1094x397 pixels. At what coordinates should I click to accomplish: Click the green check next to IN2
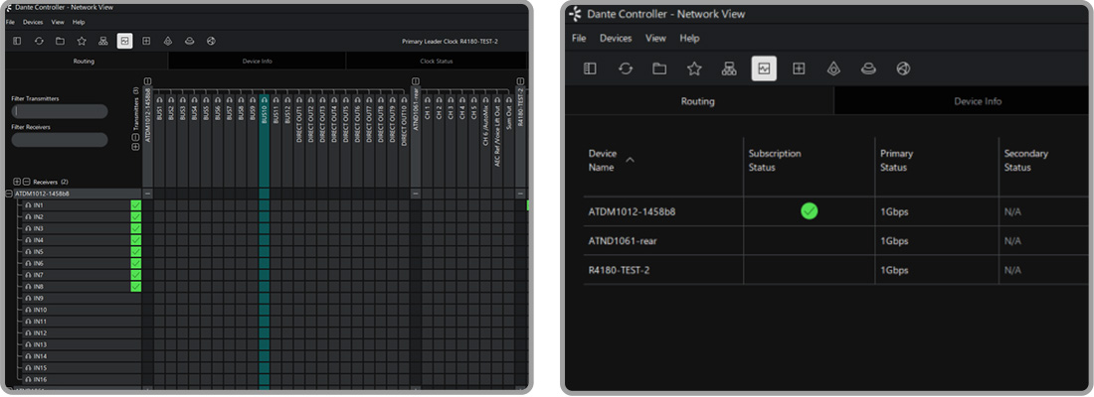pyautogui.click(x=136, y=217)
